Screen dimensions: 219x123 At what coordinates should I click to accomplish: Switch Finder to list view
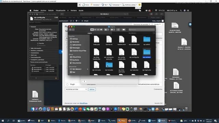[95, 30]
